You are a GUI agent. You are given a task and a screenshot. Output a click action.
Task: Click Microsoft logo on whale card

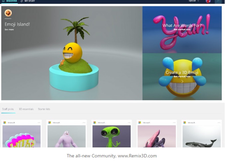(x=185, y=123)
